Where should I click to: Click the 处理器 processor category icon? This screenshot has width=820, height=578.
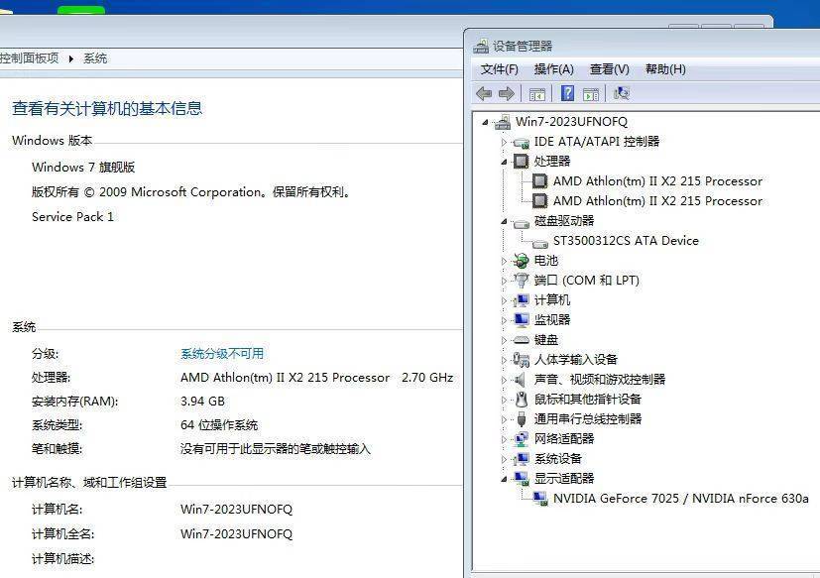point(521,162)
